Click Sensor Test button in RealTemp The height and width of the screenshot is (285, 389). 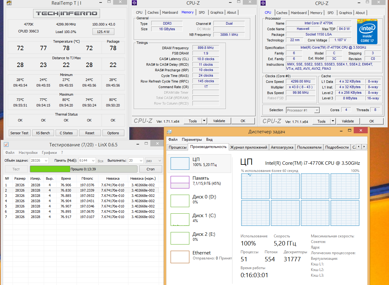pos(19,133)
